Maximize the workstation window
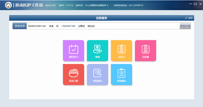The image size is (203, 107). [x=195, y=4]
